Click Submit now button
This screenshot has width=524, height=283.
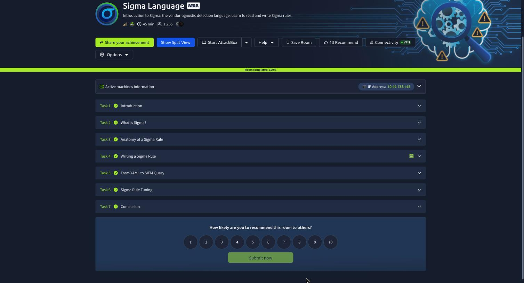[260, 258]
